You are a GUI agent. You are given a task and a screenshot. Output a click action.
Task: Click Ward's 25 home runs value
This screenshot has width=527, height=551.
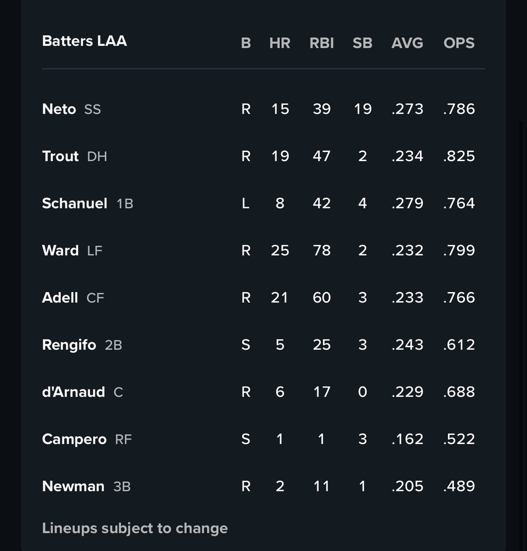(x=280, y=250)
